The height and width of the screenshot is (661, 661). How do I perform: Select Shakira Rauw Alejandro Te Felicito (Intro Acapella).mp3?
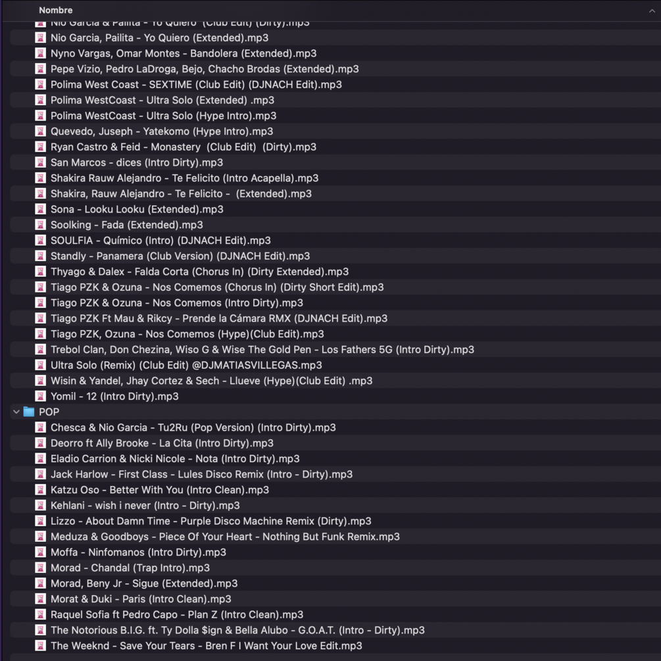pos(185,178)
